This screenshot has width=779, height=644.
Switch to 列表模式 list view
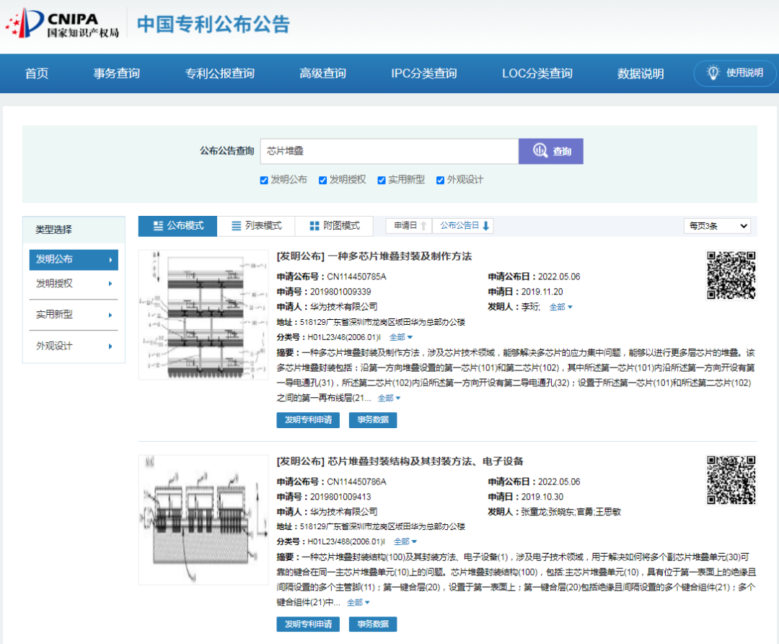pos(256,226)
